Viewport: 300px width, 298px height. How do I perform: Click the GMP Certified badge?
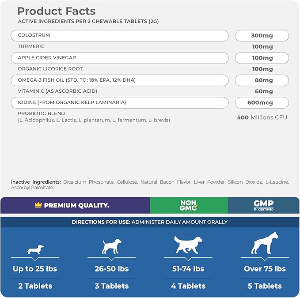pos(263,205)
